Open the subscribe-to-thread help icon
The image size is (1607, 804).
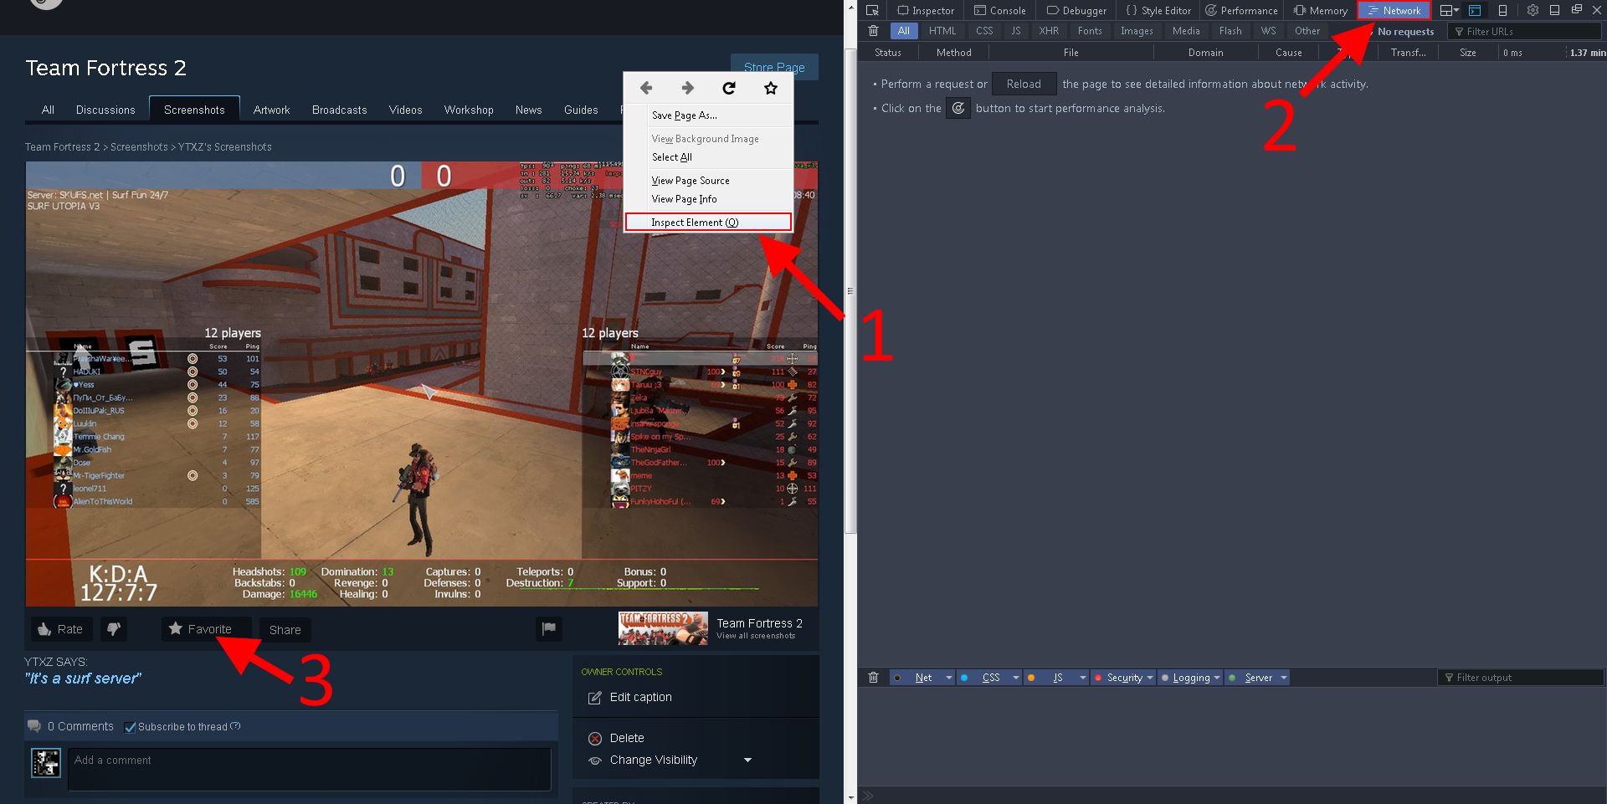[235, 726]
